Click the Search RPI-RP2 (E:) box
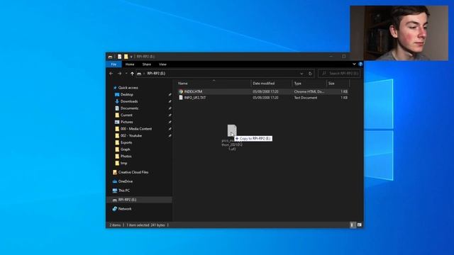Image resolution: width=454 pixels, height=255 pixels. coord(339,74)
